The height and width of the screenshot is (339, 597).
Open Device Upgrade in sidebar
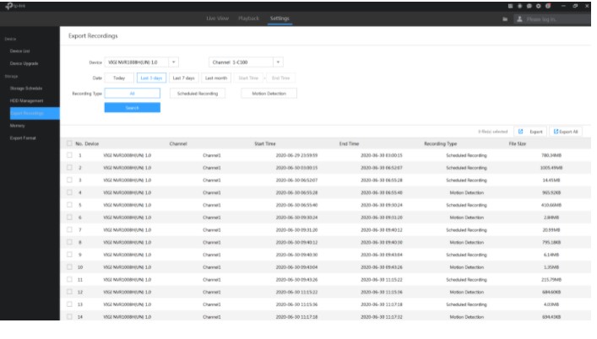pyautogui.click(x=24, y=63)
